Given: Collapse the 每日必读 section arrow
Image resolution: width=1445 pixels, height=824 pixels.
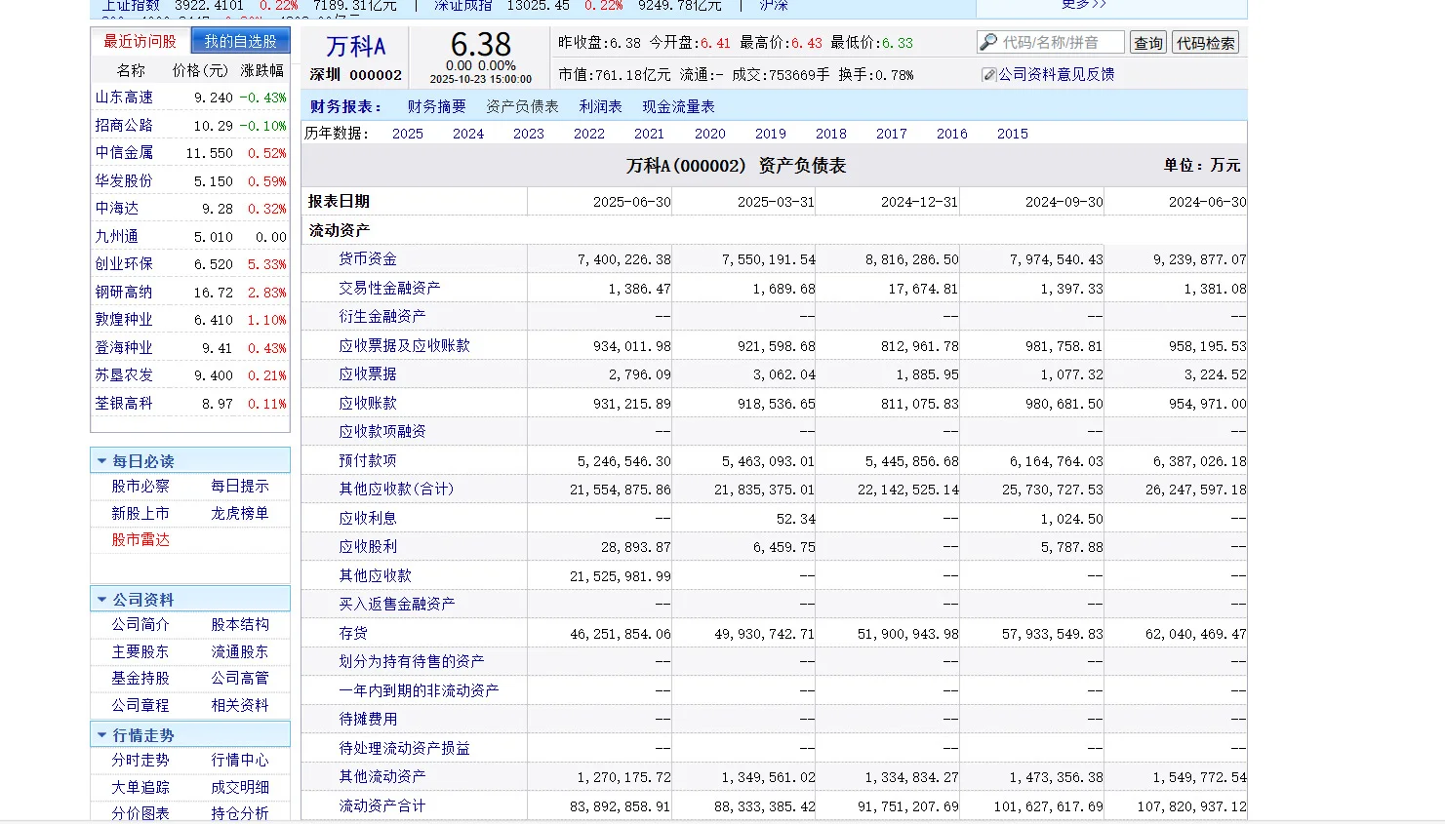Looking at the screenshot, I should (101, 461).
